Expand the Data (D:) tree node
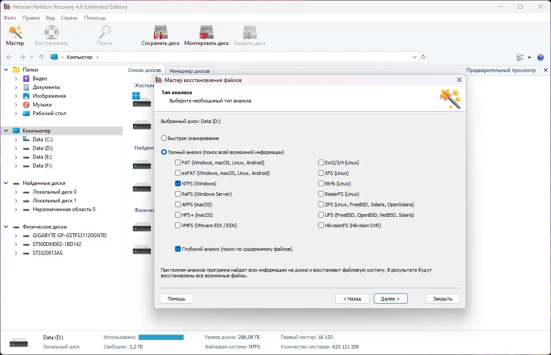 click(16, 148)
